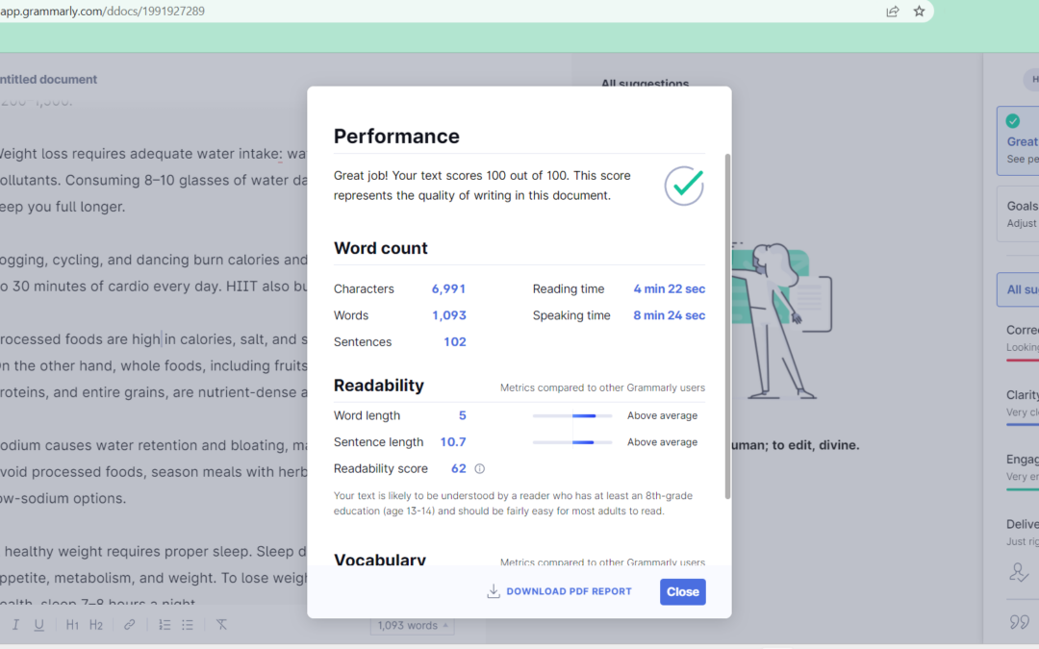The height and width of the screenshot is (649, 1039).
Task: Click the download icon beside the PDF report label
Action: click(x=493, y=591)
